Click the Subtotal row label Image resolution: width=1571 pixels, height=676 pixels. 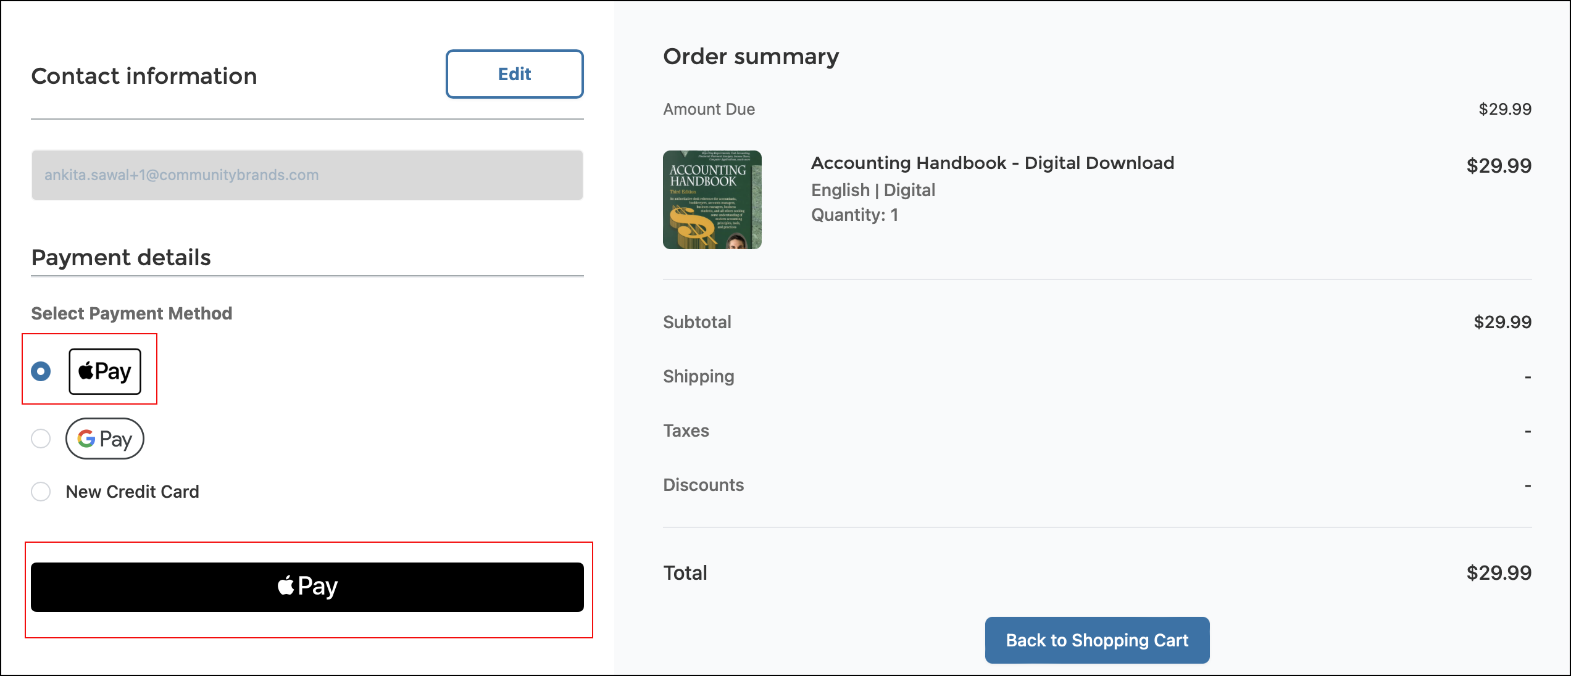pos(697,322)
